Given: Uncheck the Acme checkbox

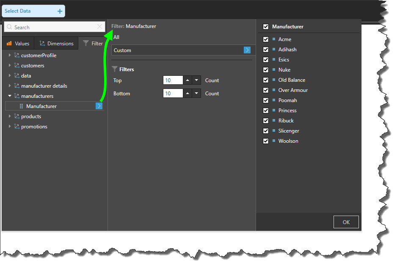Looking at the screenshot, I should (266, 39).
